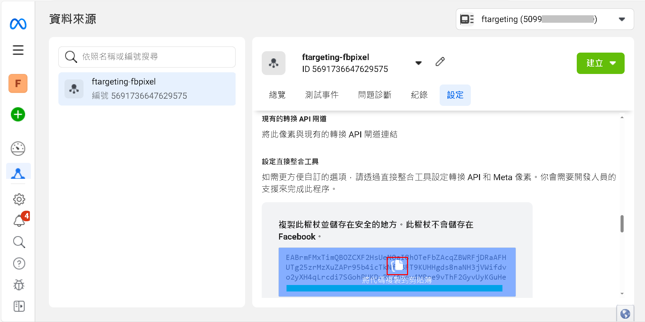The image size is (645, 322).
Task: Click the settings panel scrollbar thumb
Action: click(622, 224)
